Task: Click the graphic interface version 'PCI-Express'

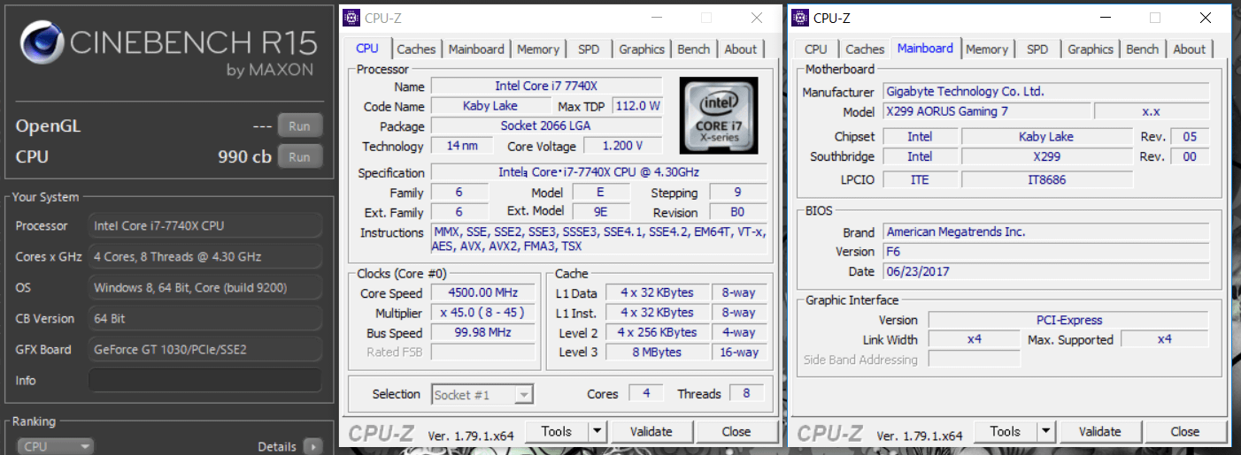Action: [x=1068, y=320]
